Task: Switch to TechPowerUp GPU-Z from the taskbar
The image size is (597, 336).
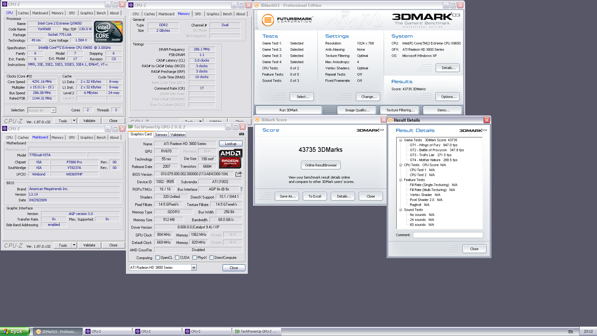Action: [x=257, y=331]
